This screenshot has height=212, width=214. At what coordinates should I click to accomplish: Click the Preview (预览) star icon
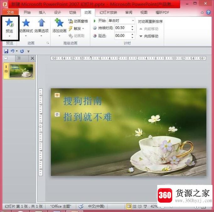point(9,23)
